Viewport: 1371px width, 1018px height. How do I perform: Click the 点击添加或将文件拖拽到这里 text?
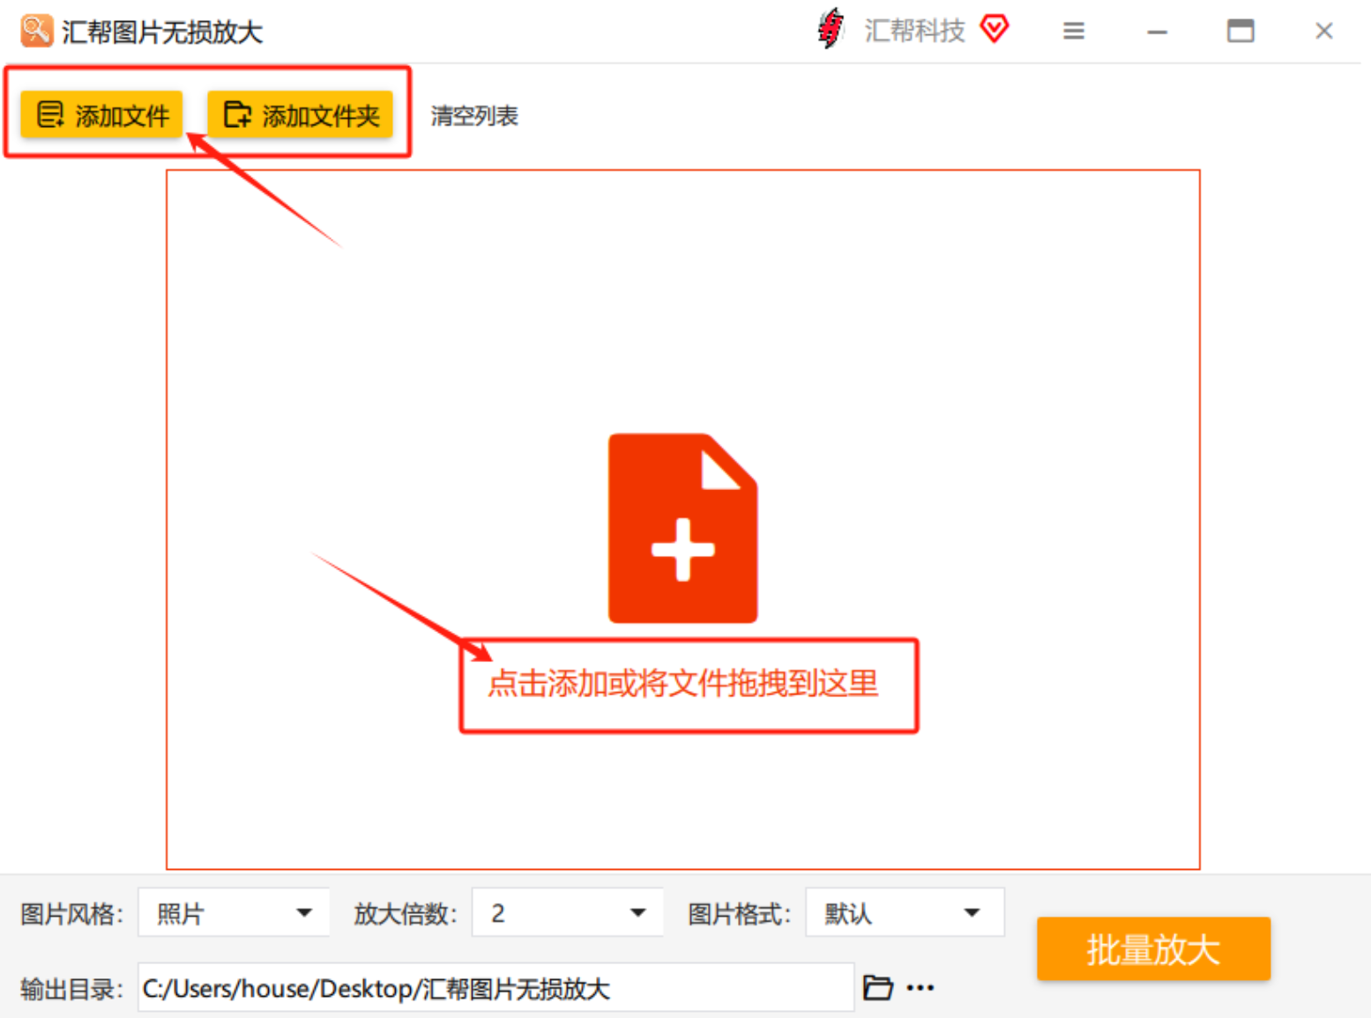click(683, 683)
